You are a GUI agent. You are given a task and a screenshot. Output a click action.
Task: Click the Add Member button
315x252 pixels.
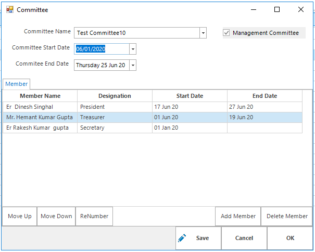click(x=238, y=216)
